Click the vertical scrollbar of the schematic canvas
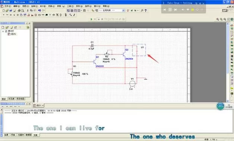Viewport: 234px width, 141px height. pos(228,62)
